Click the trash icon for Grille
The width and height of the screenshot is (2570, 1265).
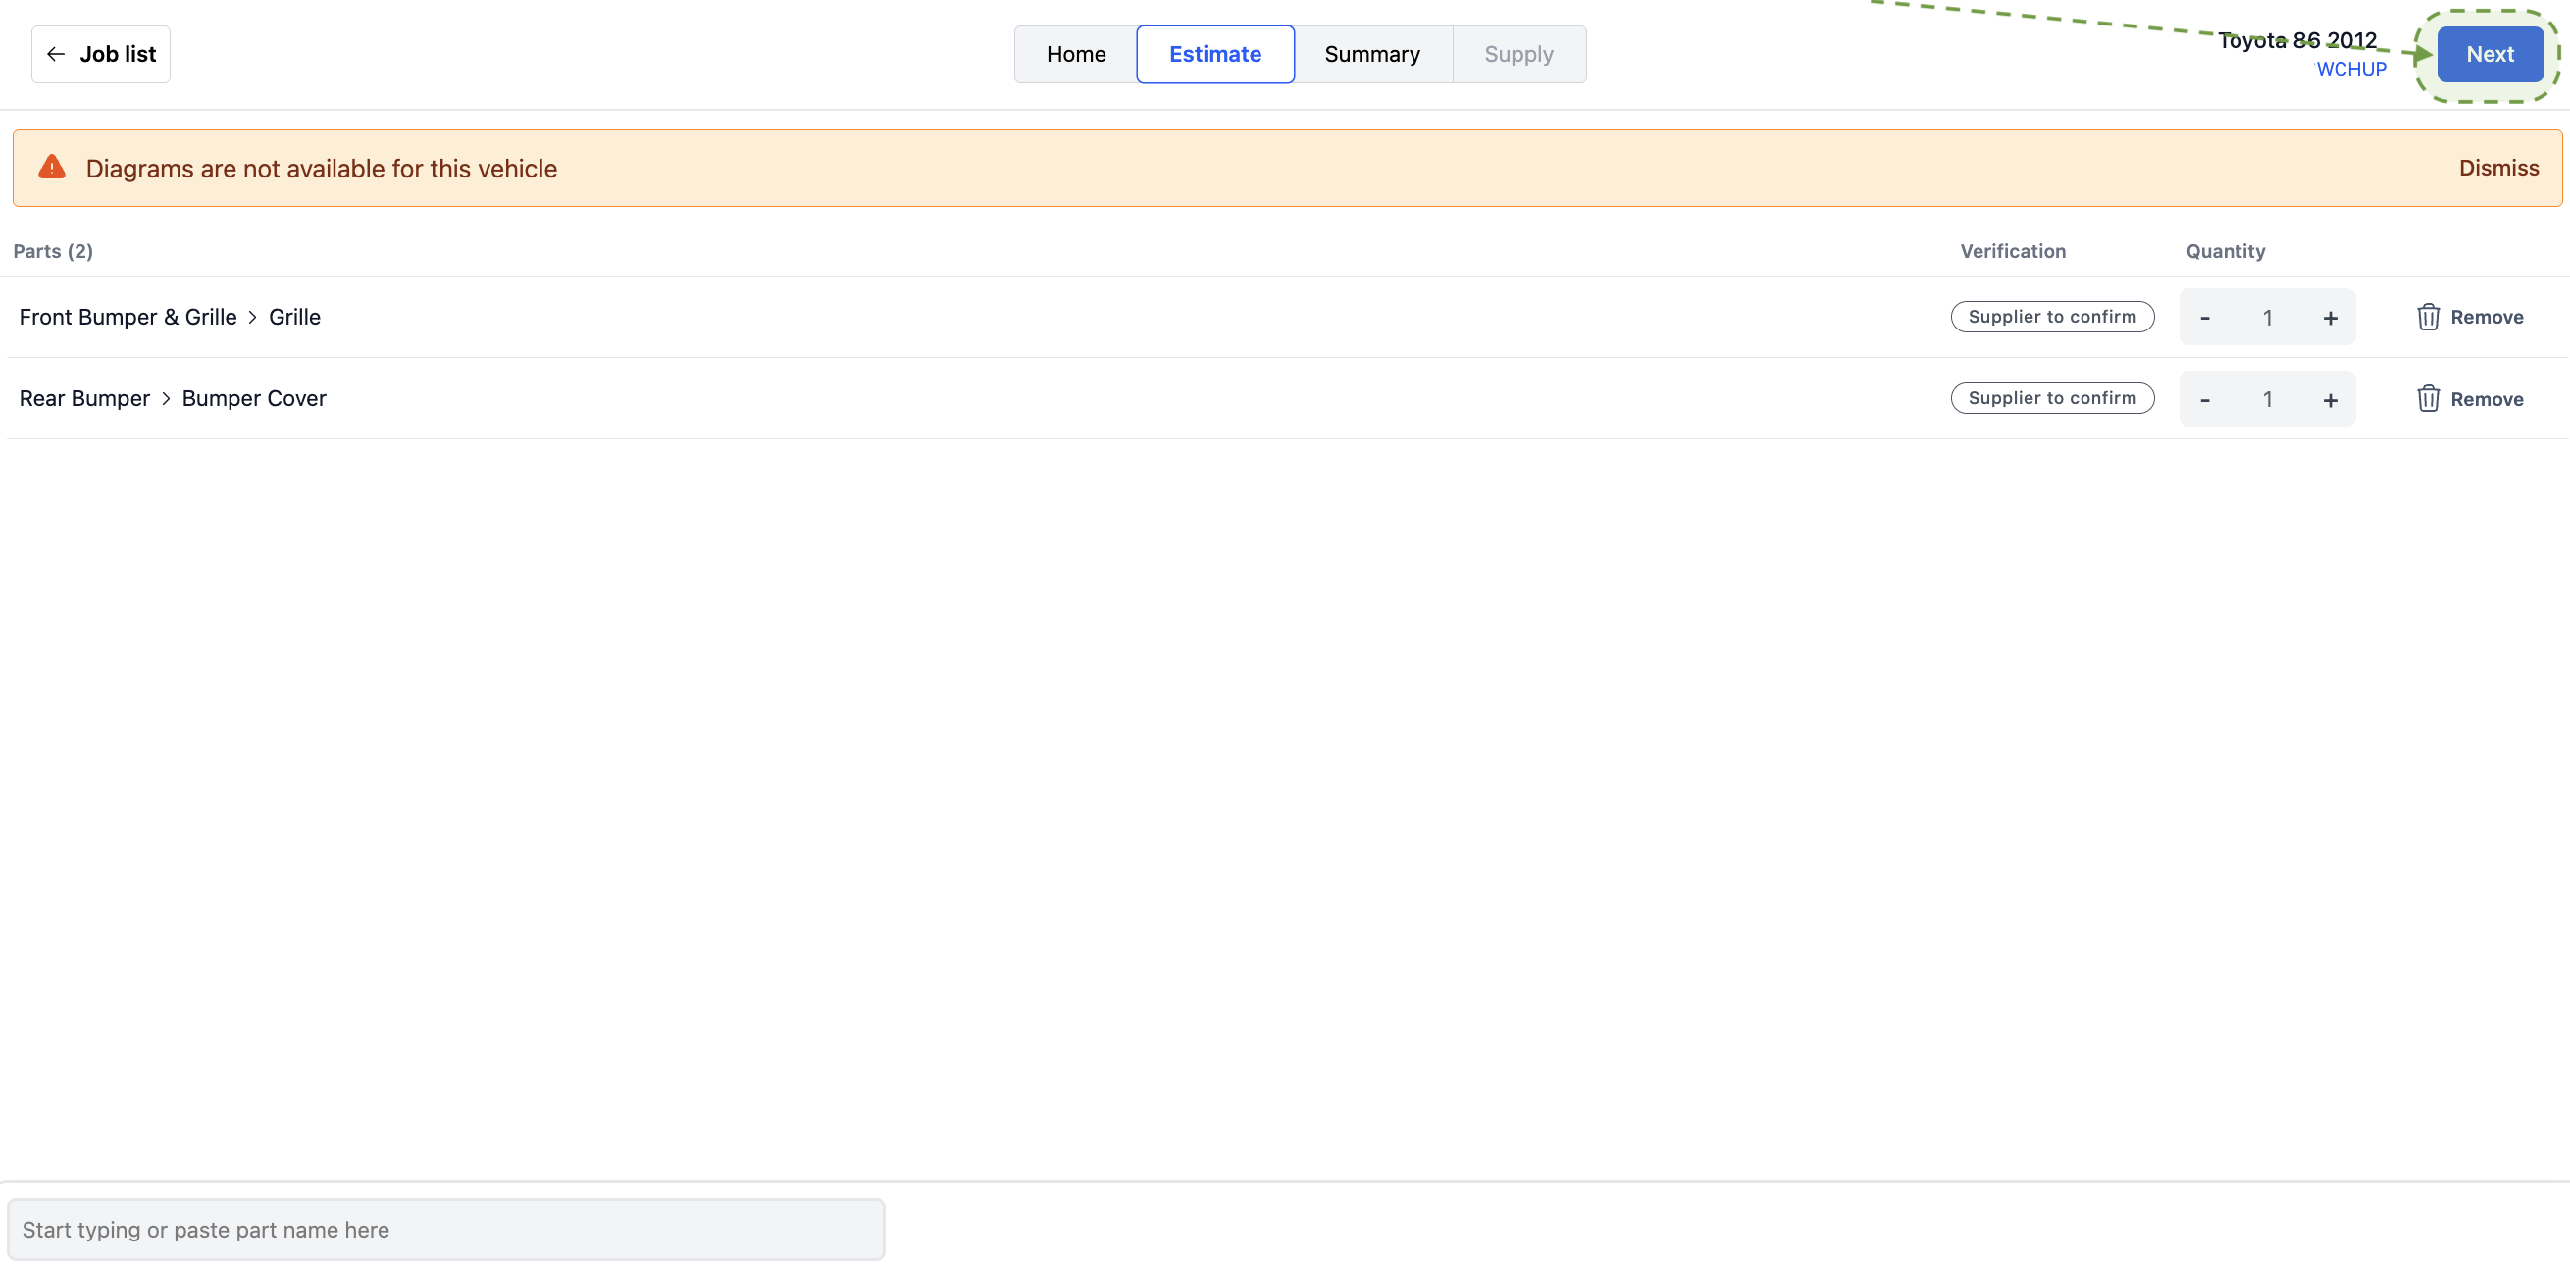[2428, 318]
